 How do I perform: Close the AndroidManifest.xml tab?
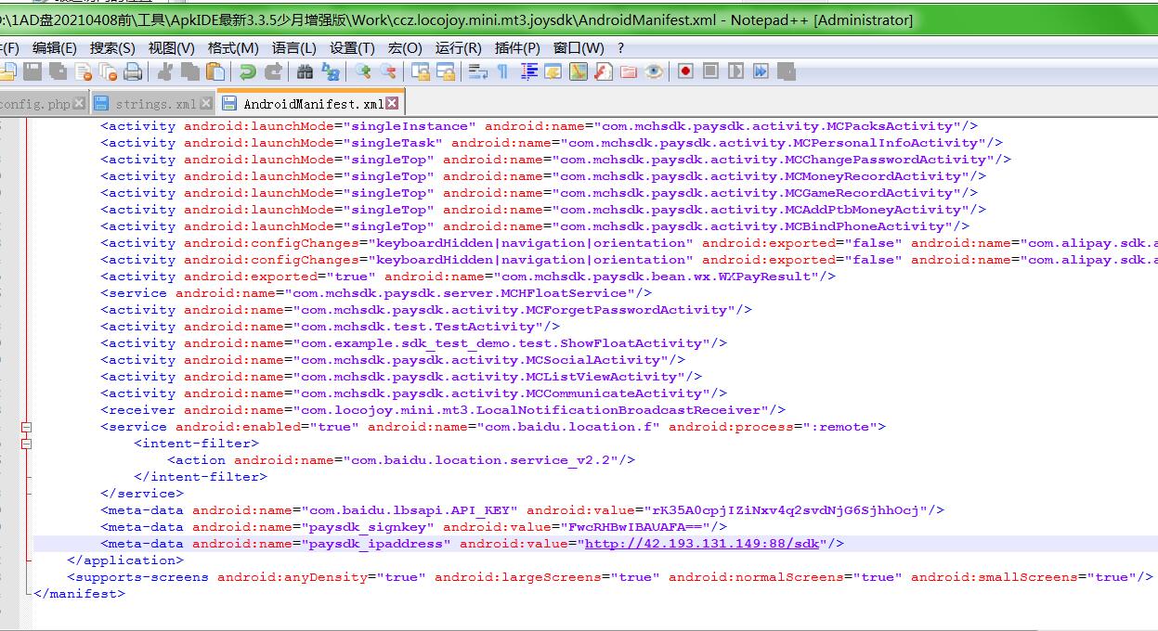(x=392, y=103)
